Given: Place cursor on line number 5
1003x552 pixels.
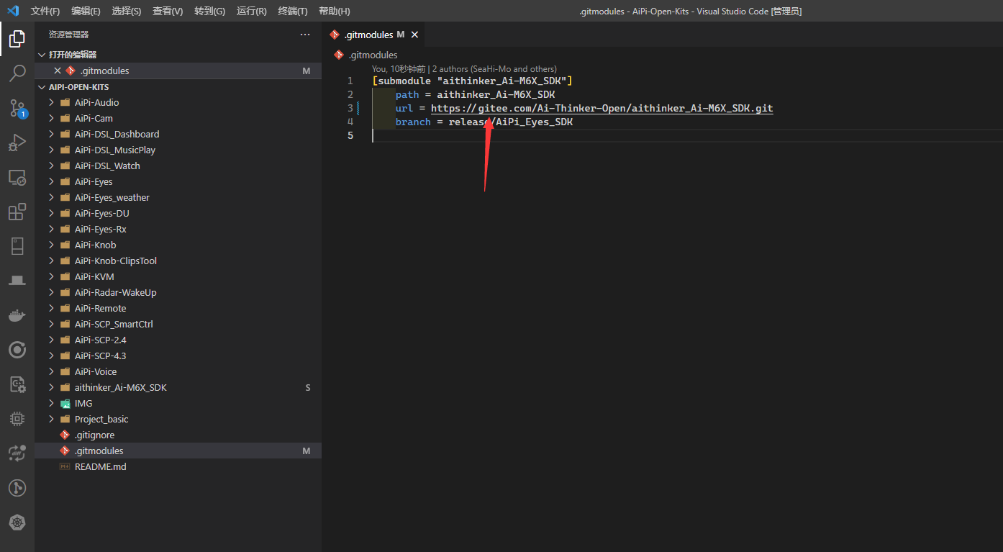Looking at the screenshot, I should coord(350,135).
